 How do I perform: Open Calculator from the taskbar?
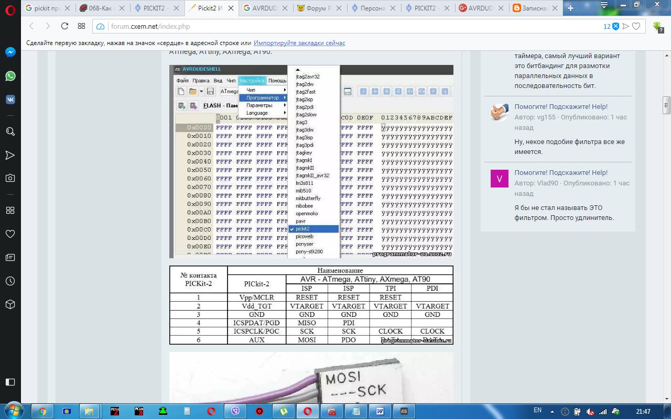point(187,411)
